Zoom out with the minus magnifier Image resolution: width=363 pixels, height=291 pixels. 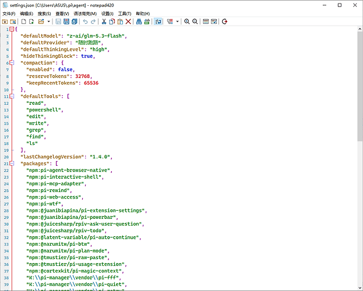click(x=195, y=22)
